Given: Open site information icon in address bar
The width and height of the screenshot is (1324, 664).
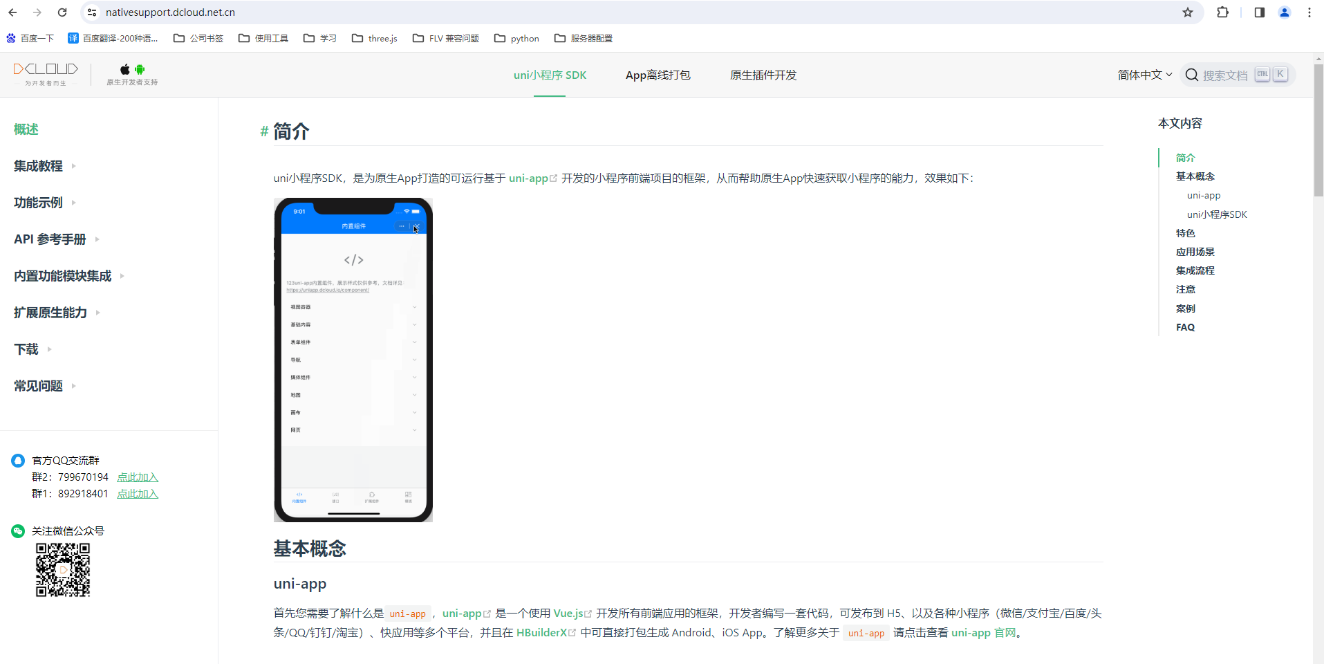Looking at the screenshot, I should pos(92,12).
